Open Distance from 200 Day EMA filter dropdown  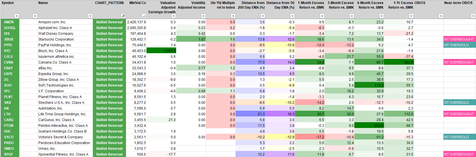click(263, 16)
